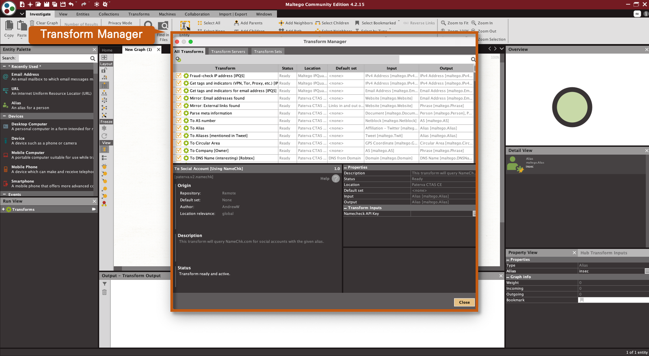The image size is (649, 356).
Task: Uncheck the To Circular Area checkbox
Action: click(179, 143)
